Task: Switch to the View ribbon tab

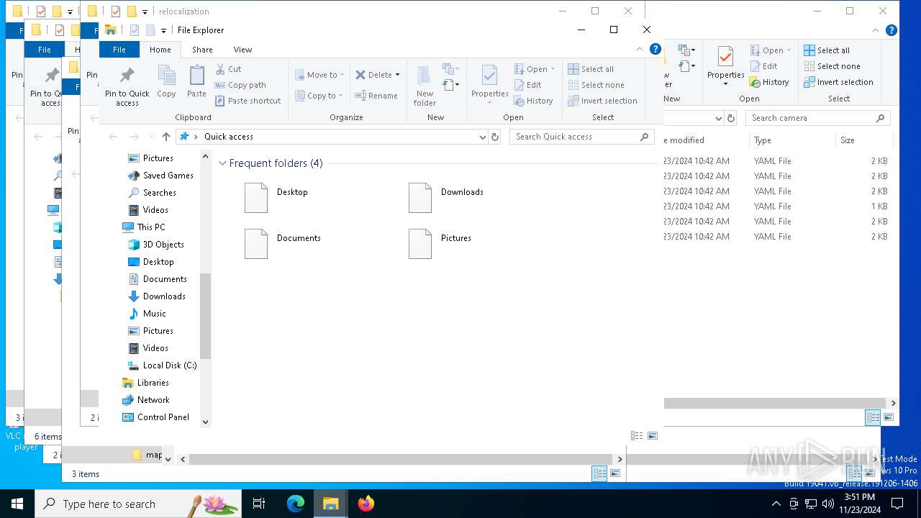Action: coord(242,50)
